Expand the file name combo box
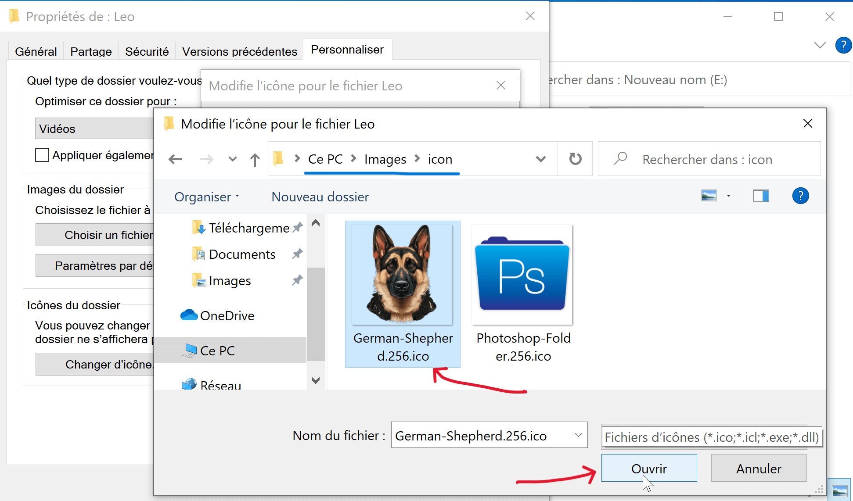 (x=577, y=435)
